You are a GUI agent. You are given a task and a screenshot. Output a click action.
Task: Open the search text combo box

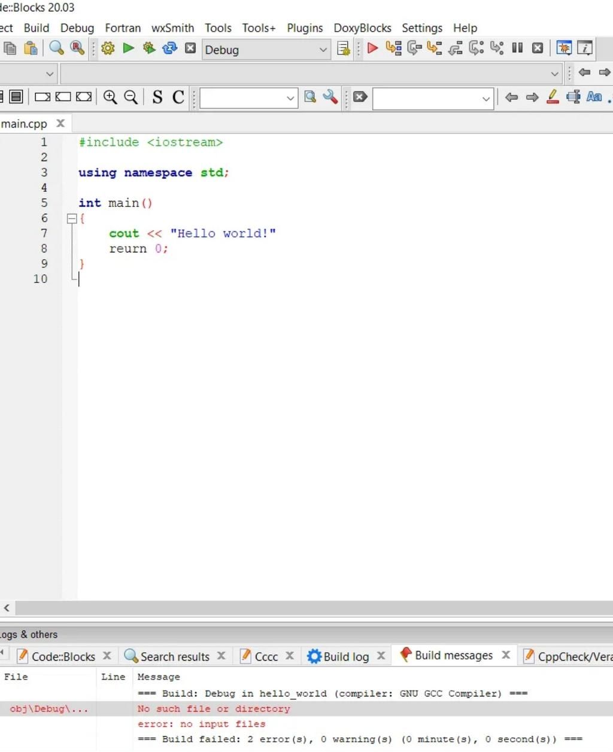248,98
